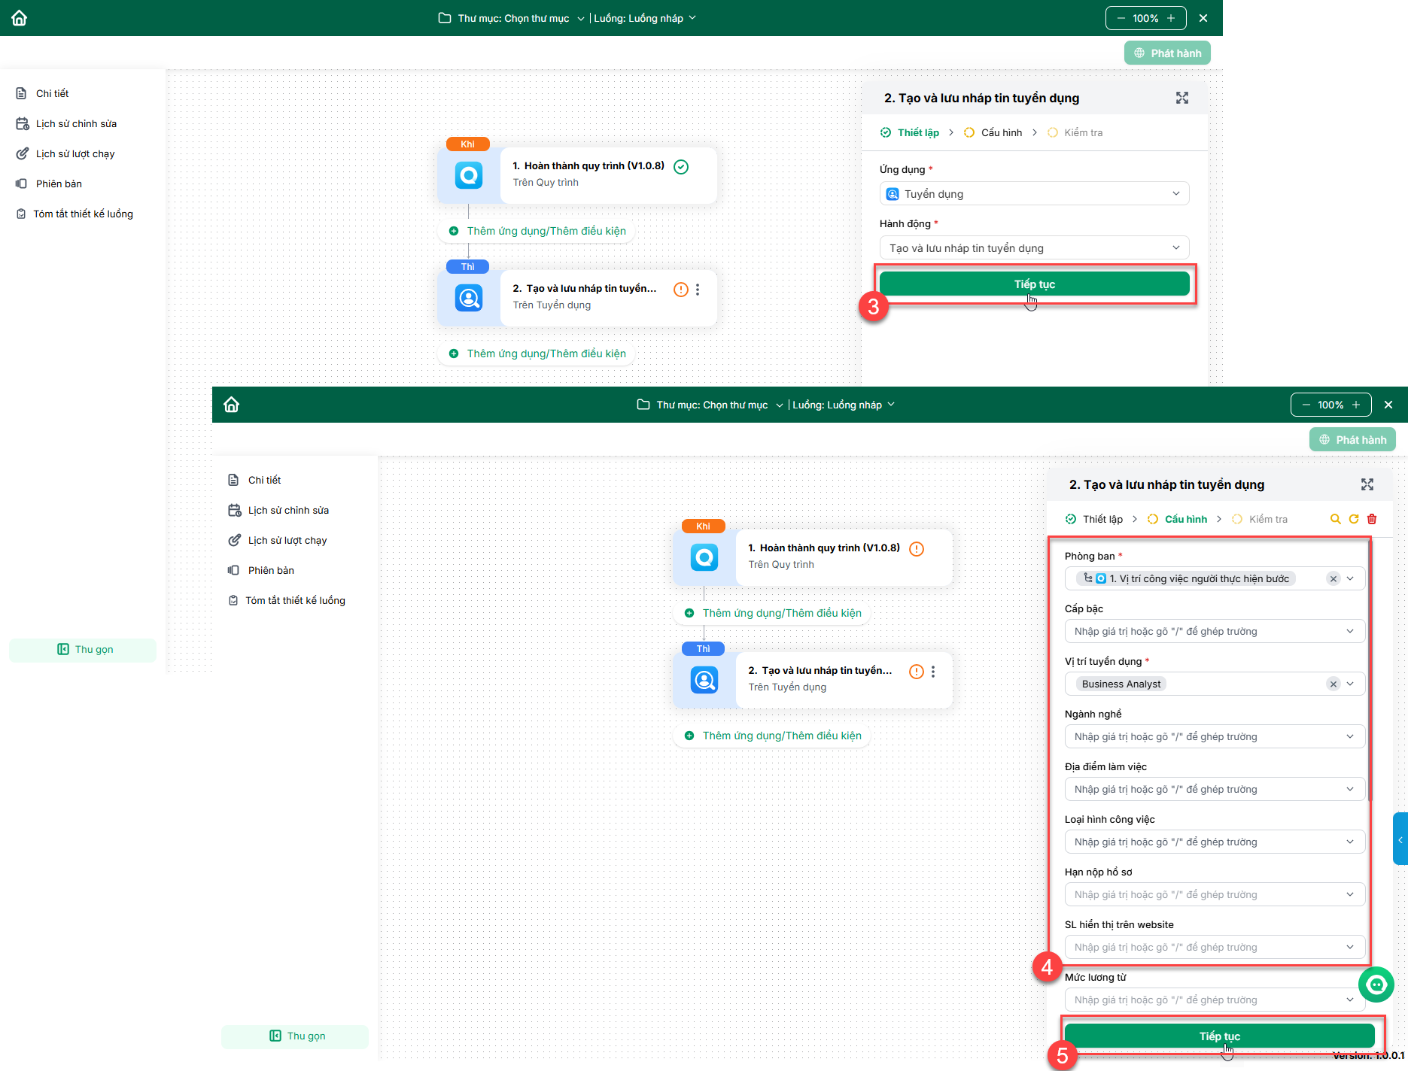Open Ngành nghề dropdown field
This screenshot has width=1408, height=1071.
(1215, 736)
